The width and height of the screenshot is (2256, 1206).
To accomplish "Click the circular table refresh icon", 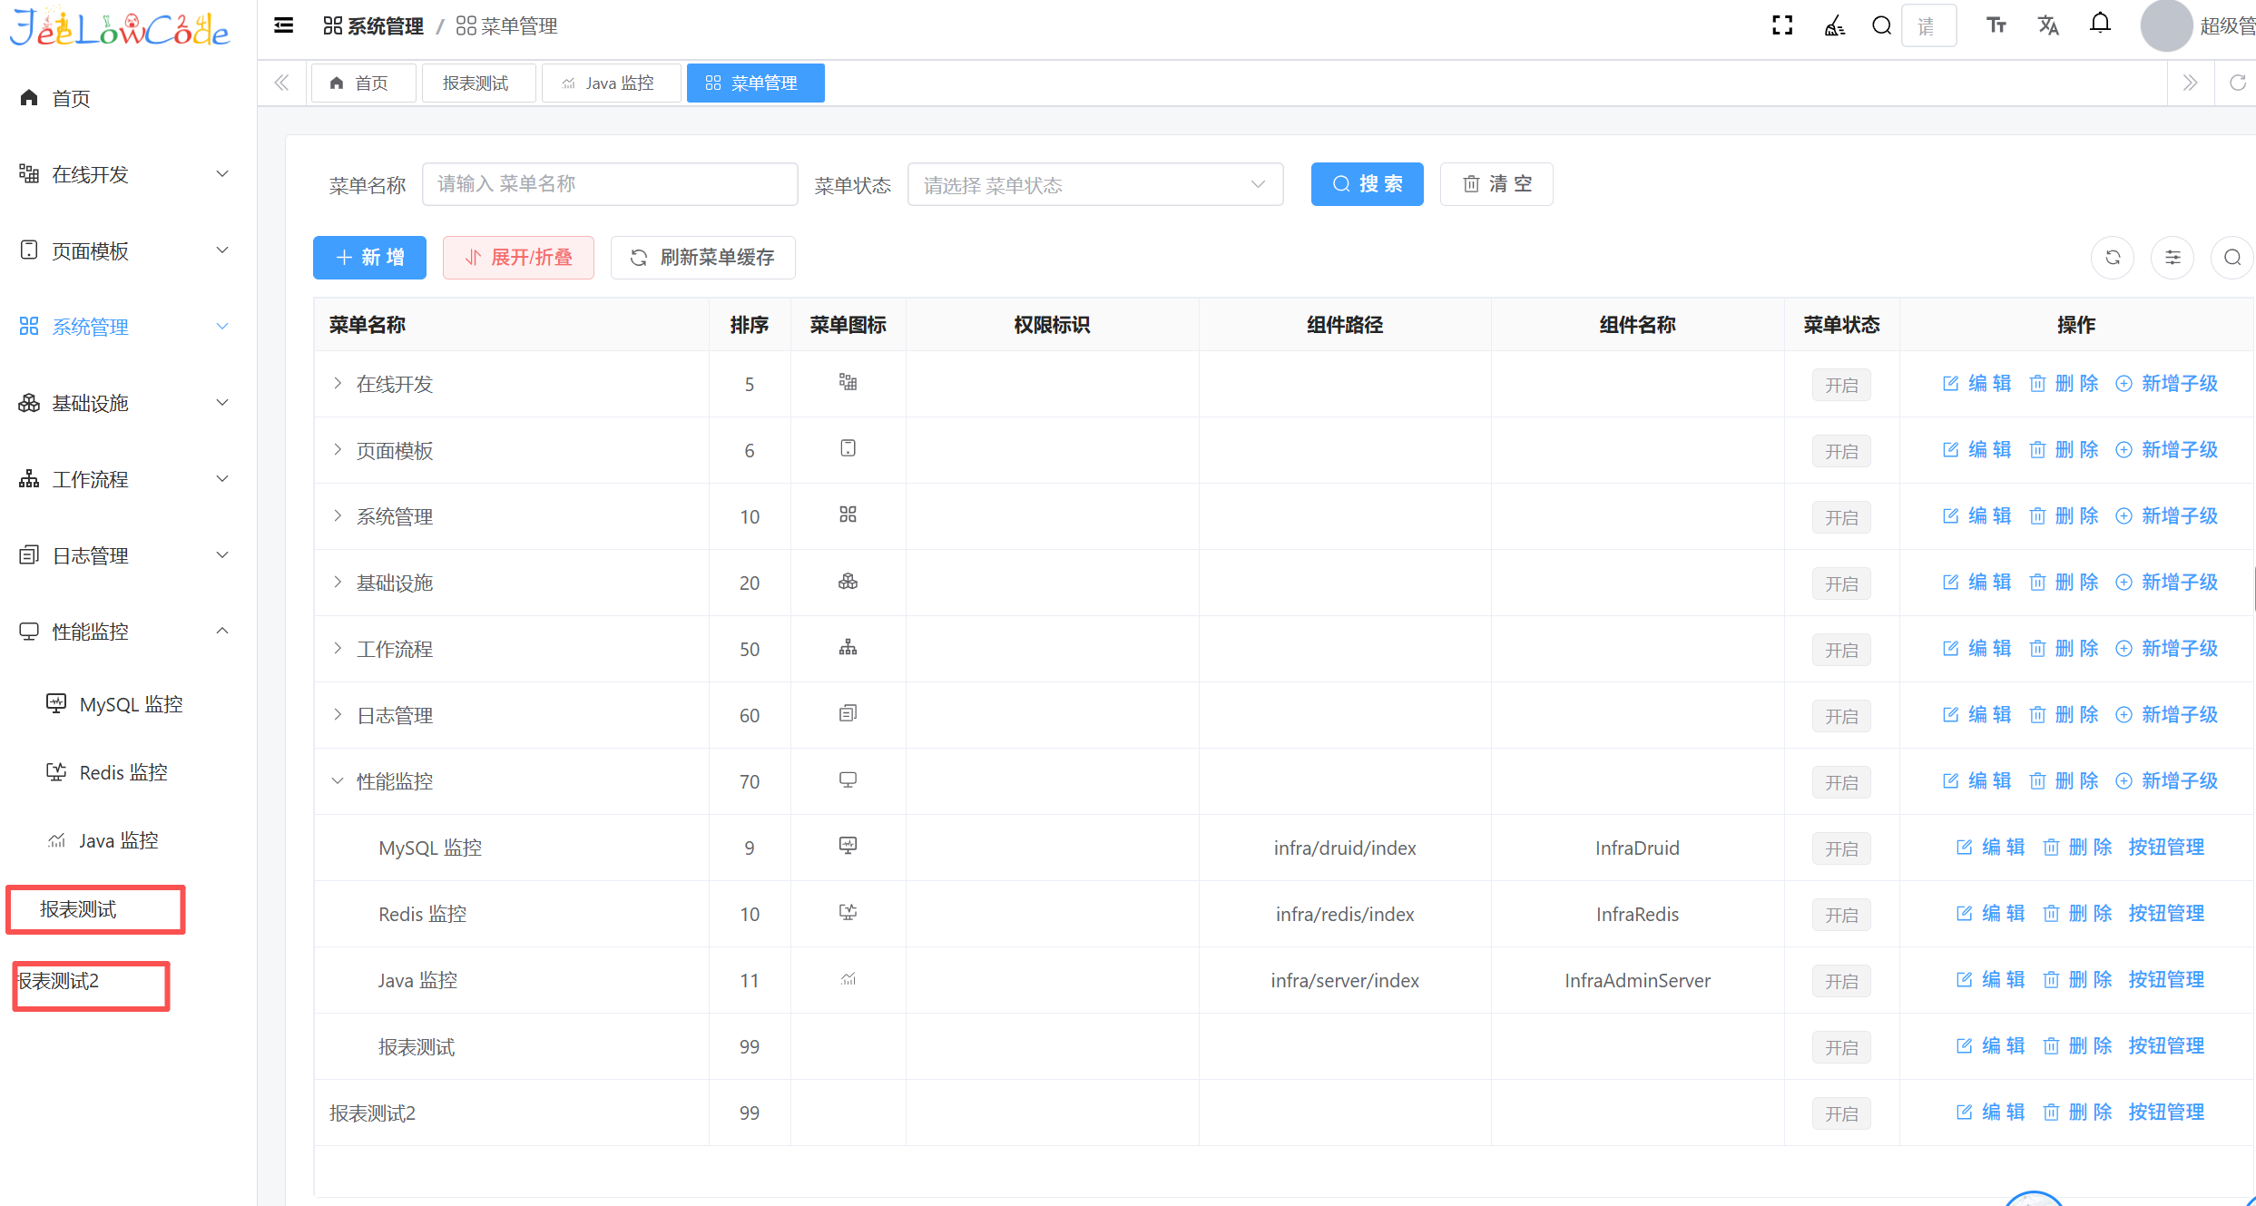I will pyautogui.click(x=2113, y=258).
